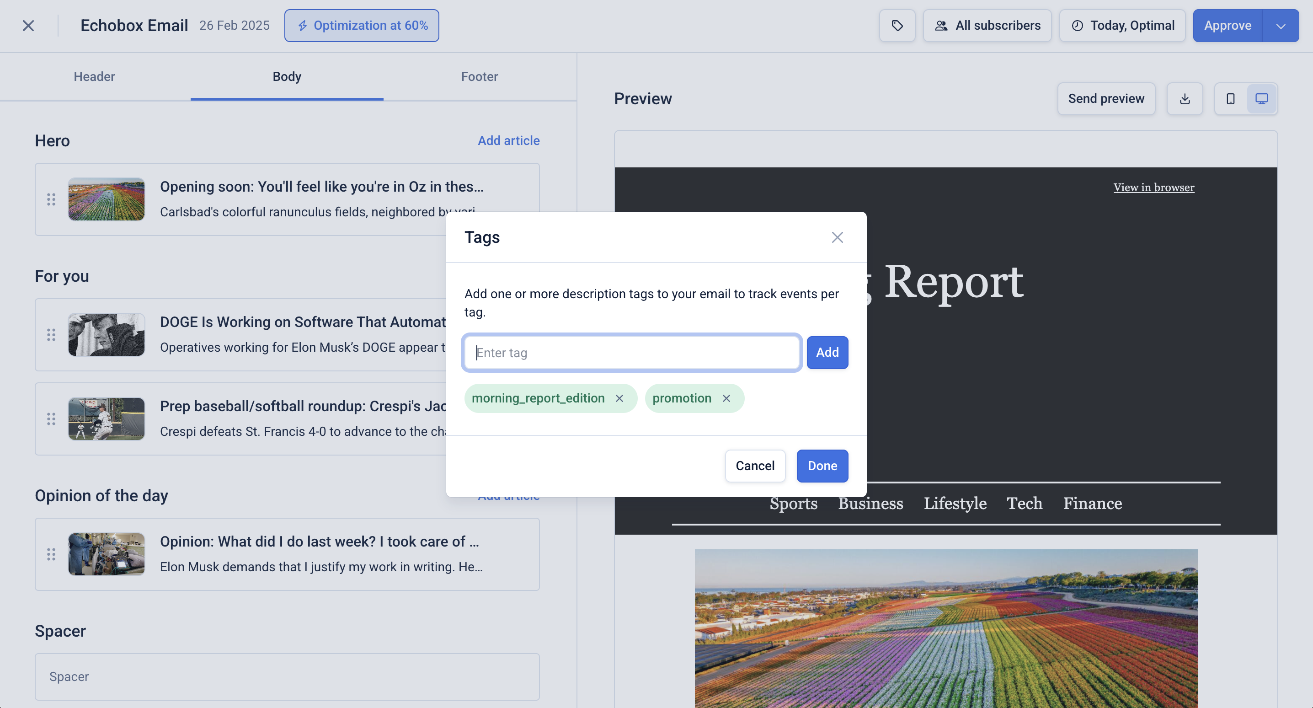Image resolution: width=1313 pixels, height=708 pixels.
Task: Focus the Enter tag input field
Action: tap(632, 353)
